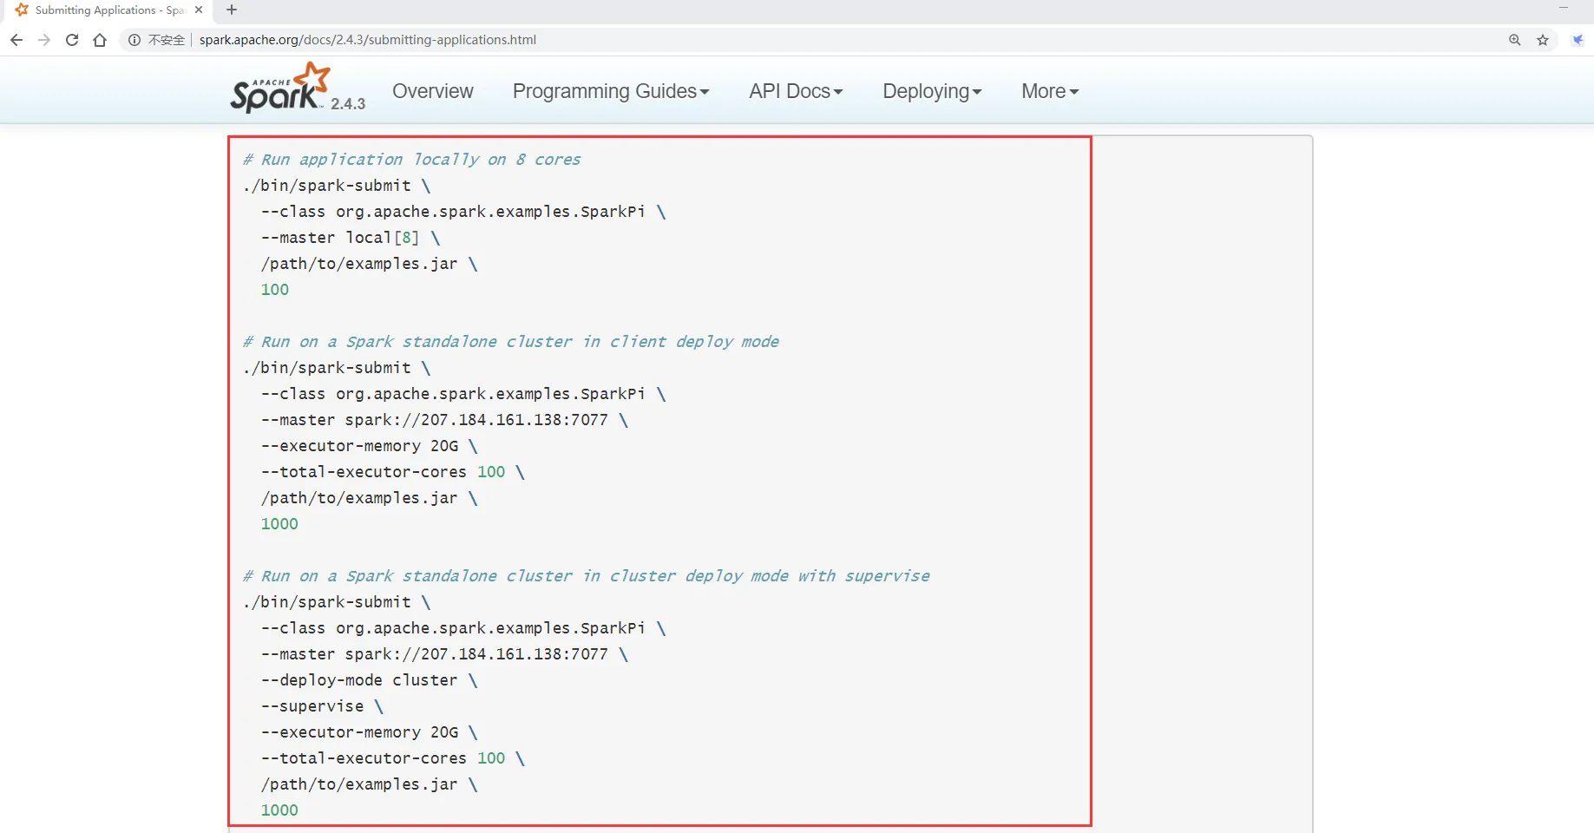Click the Spark version "2.4.3" label
1594x833 pixels.
348,104
